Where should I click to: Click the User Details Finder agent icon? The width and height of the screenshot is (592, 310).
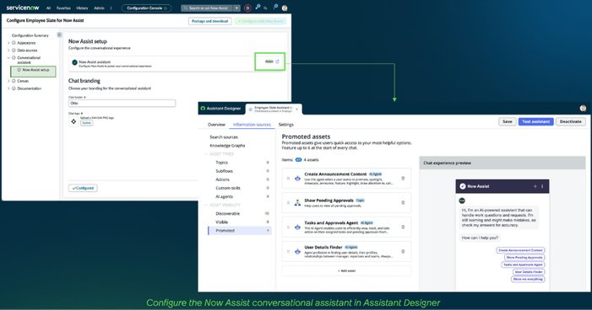point(297,252)
